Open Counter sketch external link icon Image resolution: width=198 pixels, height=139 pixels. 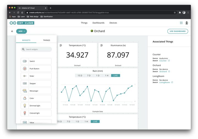[x=169, y=61]
